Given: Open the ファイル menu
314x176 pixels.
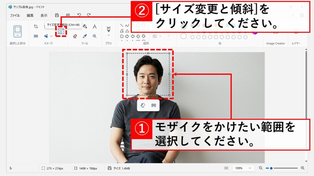Looking at the screenshot, I should (x=15, y=15).
